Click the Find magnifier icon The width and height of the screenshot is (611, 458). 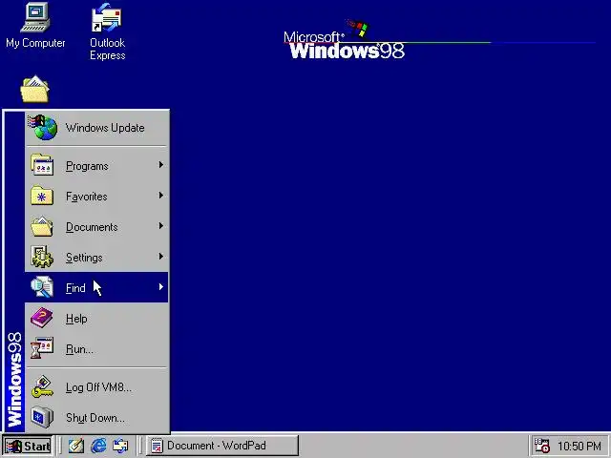pyautogui.click(x=42, y=287)
